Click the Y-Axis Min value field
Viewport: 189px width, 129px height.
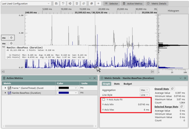click(x=144, y=104)
